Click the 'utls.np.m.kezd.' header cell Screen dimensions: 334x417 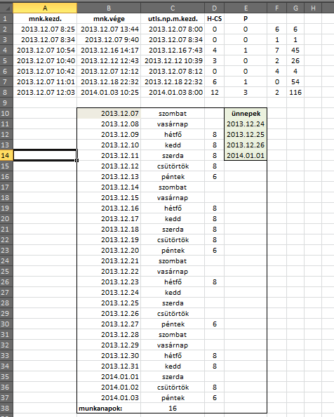point(173,19)
